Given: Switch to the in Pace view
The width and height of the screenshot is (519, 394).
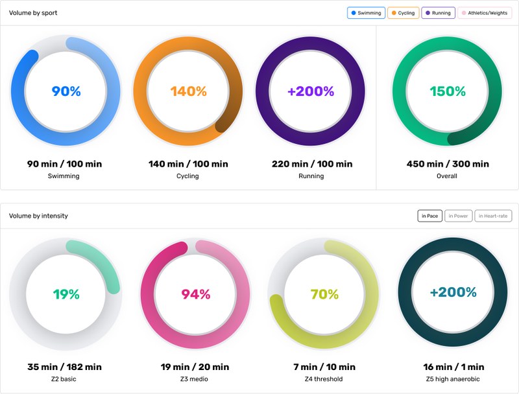Looking at the screenshot, I should pyautogui.click(x=429, y=216).
